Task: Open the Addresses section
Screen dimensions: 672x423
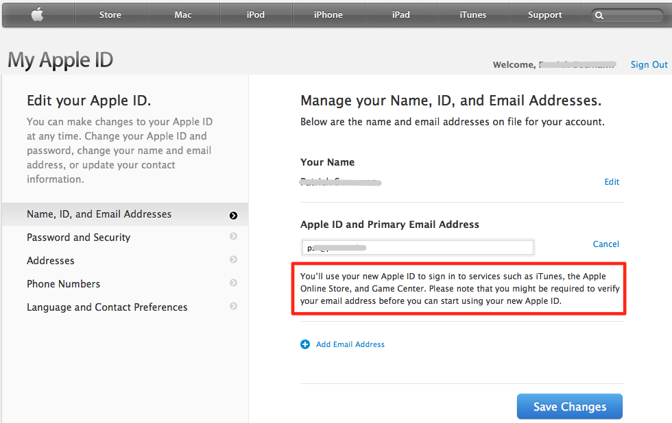Action: (125, 261)
